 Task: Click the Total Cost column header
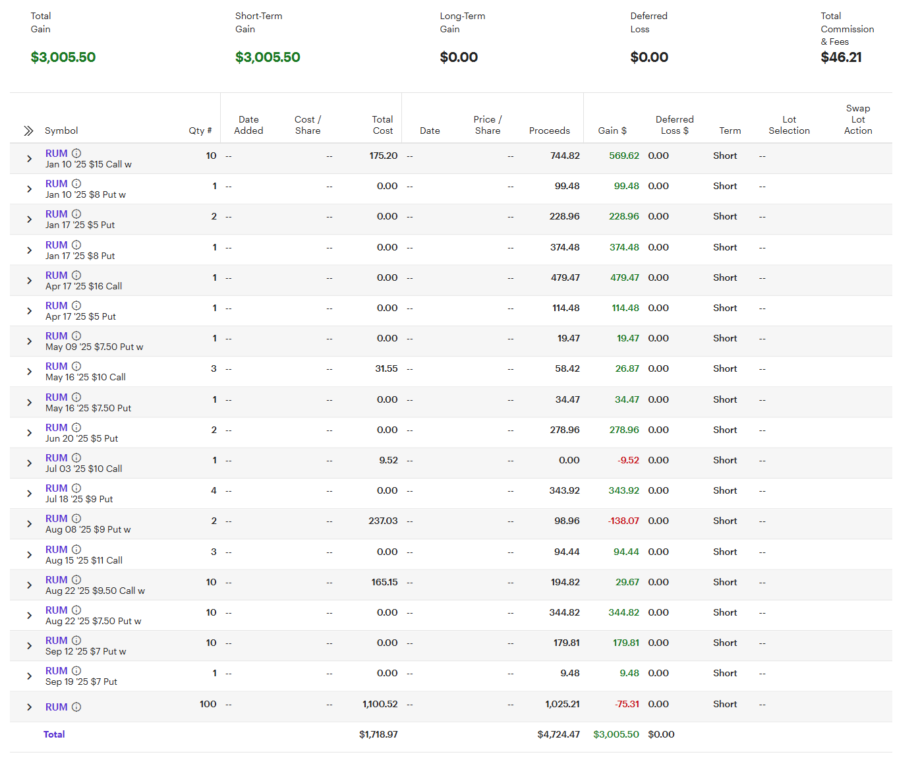click(382, 125)
